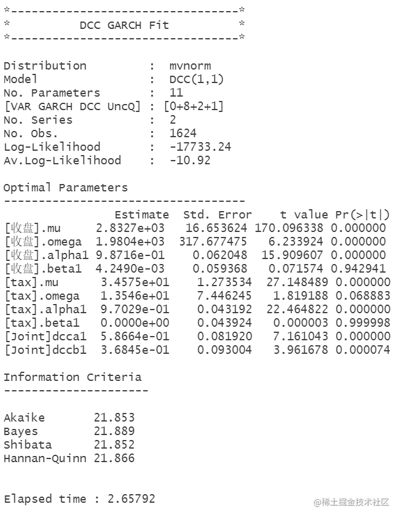Select the Optimal Parameters heading
This screenshot has height=520, width=402.
(66, 188)
